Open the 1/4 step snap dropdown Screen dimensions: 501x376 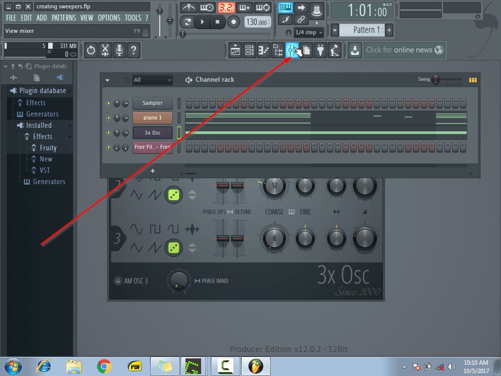(x=309, y=32)
